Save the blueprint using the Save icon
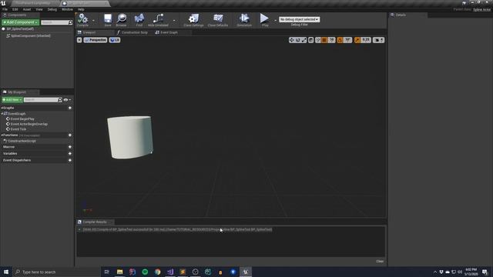Viewport: 493px width, 277px height. (108, 19)
